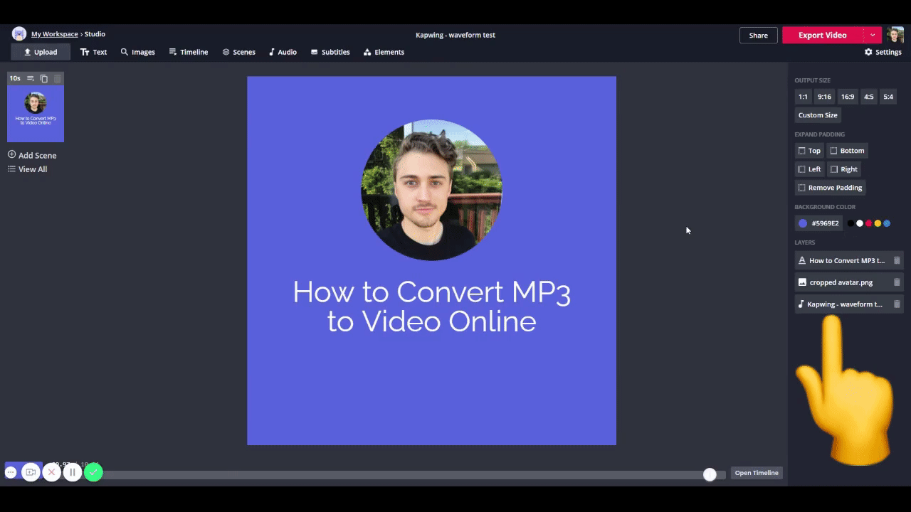Expand the Export Video dropdown arrow
The width and height of the screenshot is (911, 512).
(873, 35)
